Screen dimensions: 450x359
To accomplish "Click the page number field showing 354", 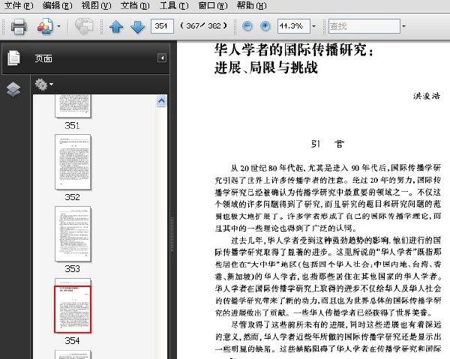I will tap(162, 26).
